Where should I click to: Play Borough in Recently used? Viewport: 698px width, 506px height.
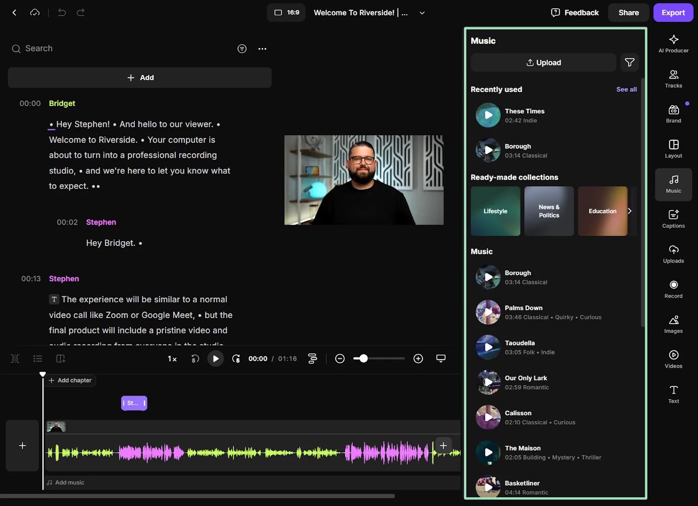click(488, 150)
